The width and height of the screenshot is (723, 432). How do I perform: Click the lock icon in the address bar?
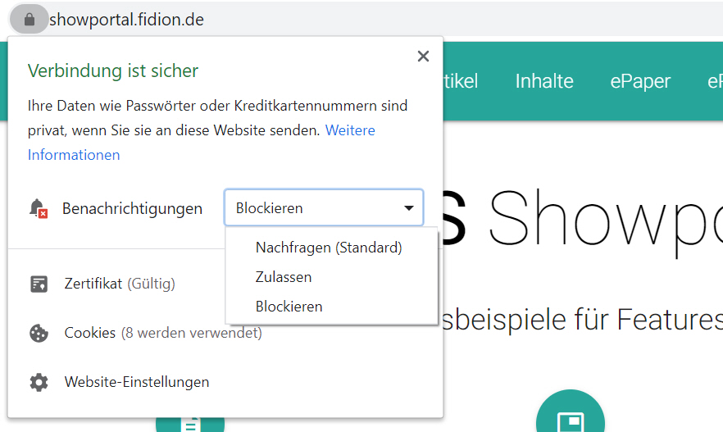coord(30,19)
